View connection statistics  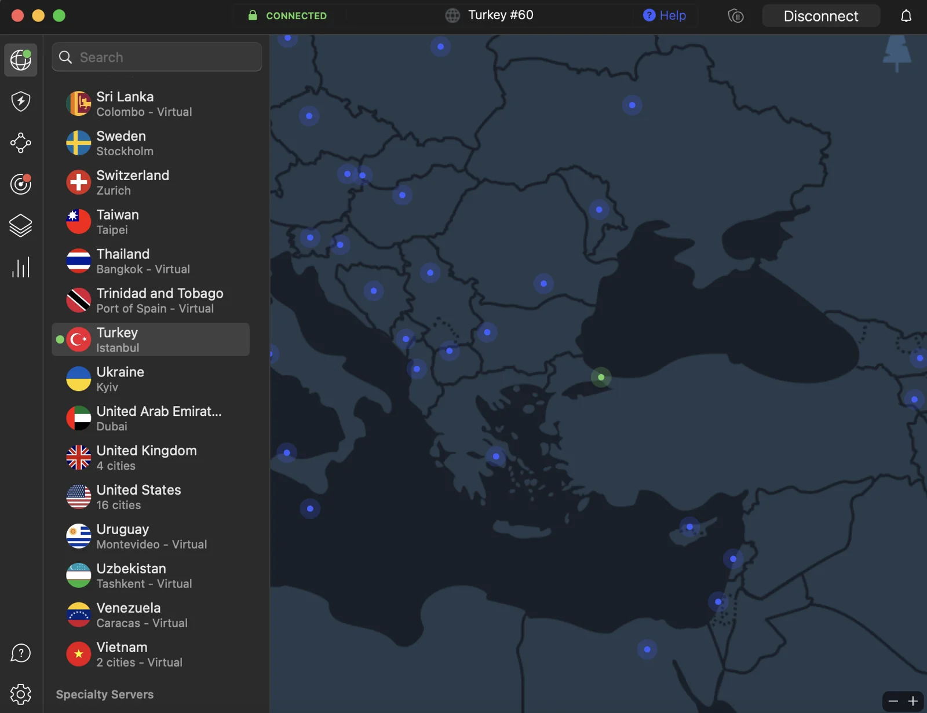coord(20,267)
